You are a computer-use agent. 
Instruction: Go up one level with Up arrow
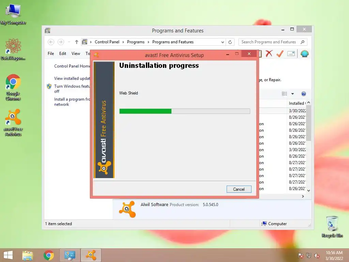click(77, 42)
